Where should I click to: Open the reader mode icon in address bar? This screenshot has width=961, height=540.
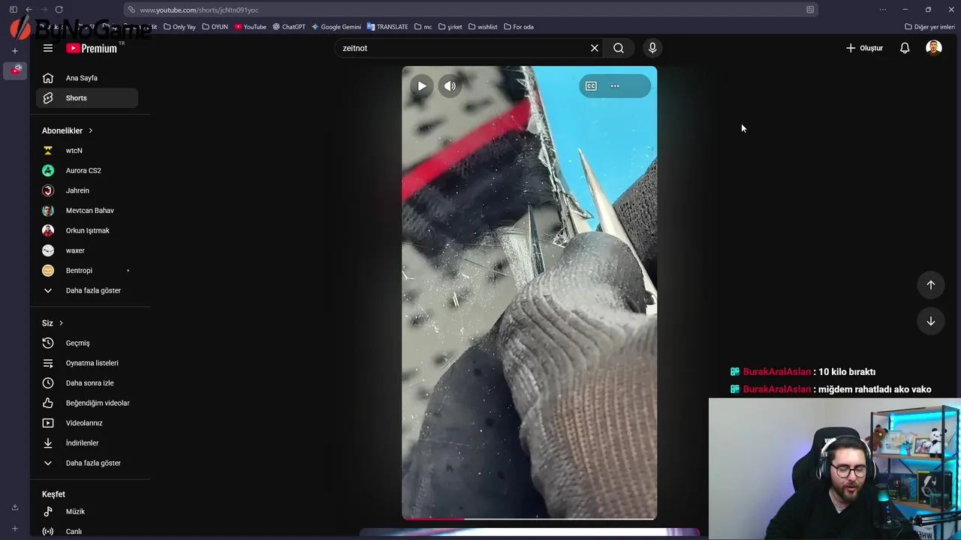coord(810,10)
